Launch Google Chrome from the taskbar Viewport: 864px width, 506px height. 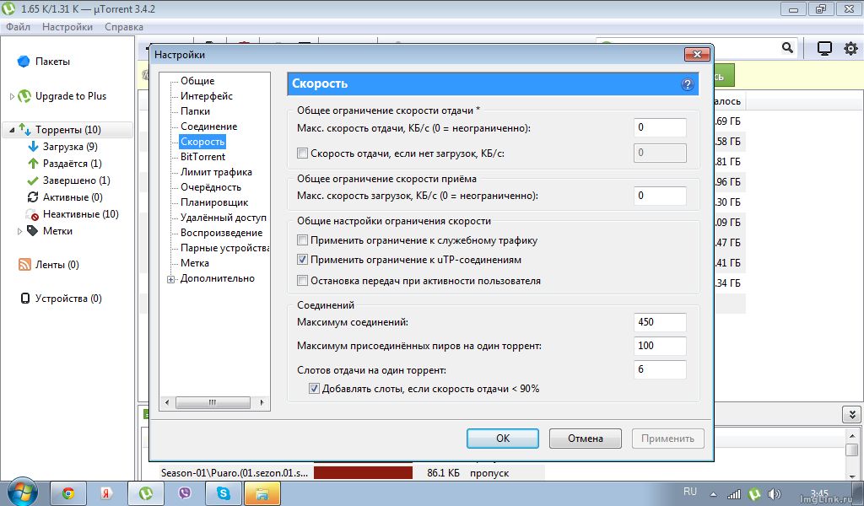coord(68,493)
